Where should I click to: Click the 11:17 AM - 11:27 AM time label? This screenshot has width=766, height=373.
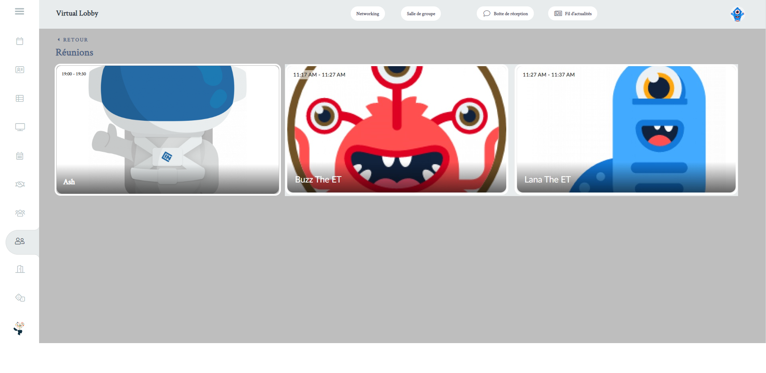pos(319,75)
